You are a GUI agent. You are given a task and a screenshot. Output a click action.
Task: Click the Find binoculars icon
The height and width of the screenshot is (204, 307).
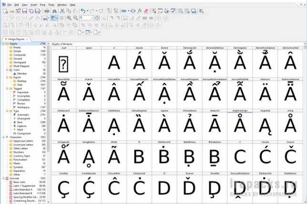pos(55,11)
